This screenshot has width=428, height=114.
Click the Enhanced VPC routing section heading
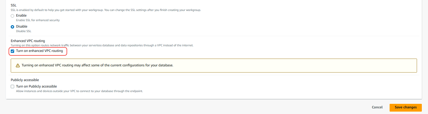(28, 41)
